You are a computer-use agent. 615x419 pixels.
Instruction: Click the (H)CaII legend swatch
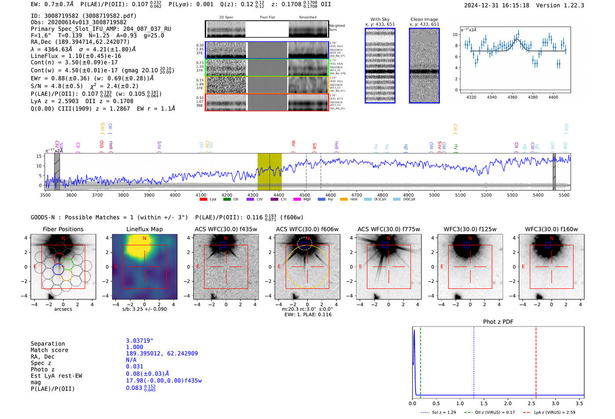[397, 199]
